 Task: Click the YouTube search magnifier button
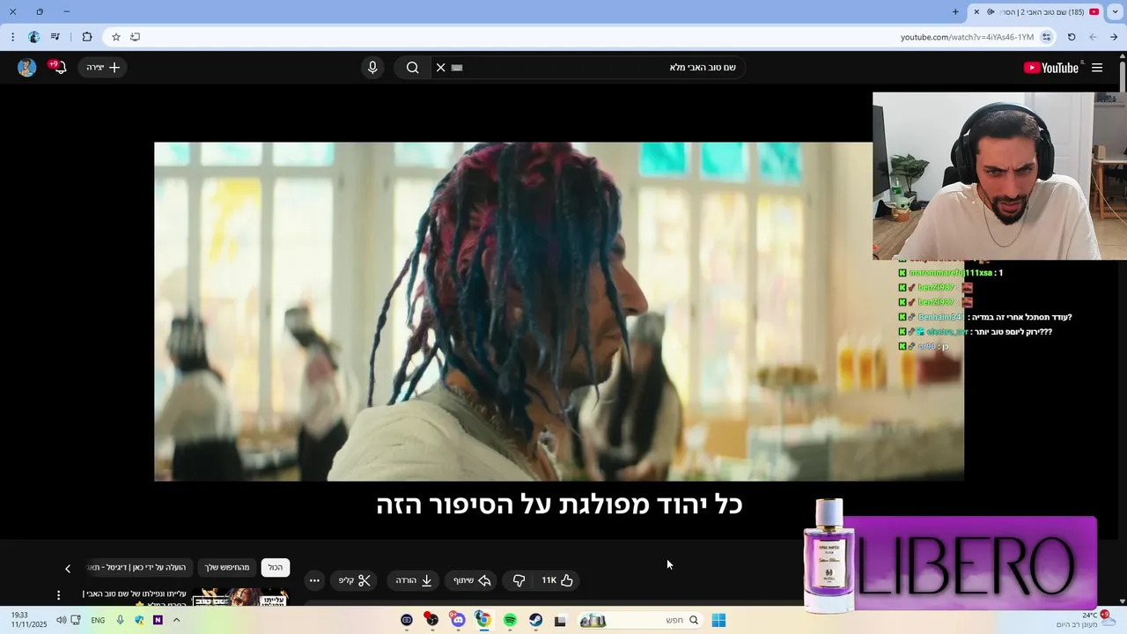tap(412, 68)
